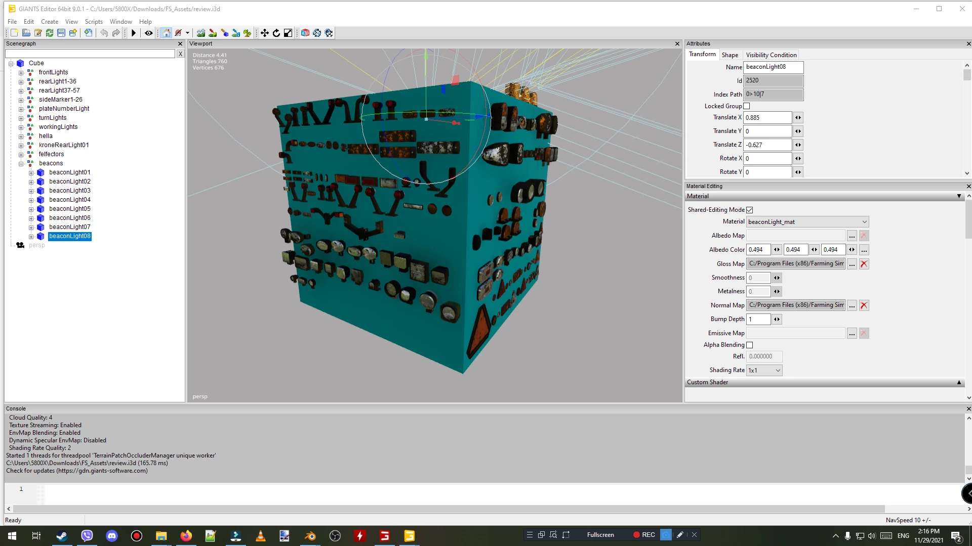Collapse the beacons tree node

click(x=21, y=164)
